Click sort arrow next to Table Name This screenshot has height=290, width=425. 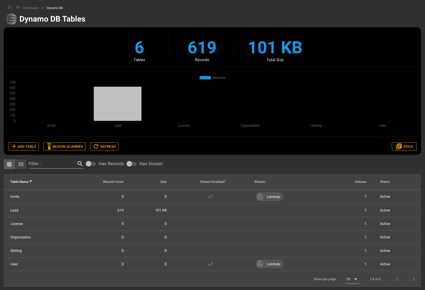coord(31,182)
